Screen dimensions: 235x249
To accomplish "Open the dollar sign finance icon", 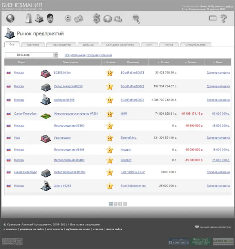I will [x=96, y=18].
